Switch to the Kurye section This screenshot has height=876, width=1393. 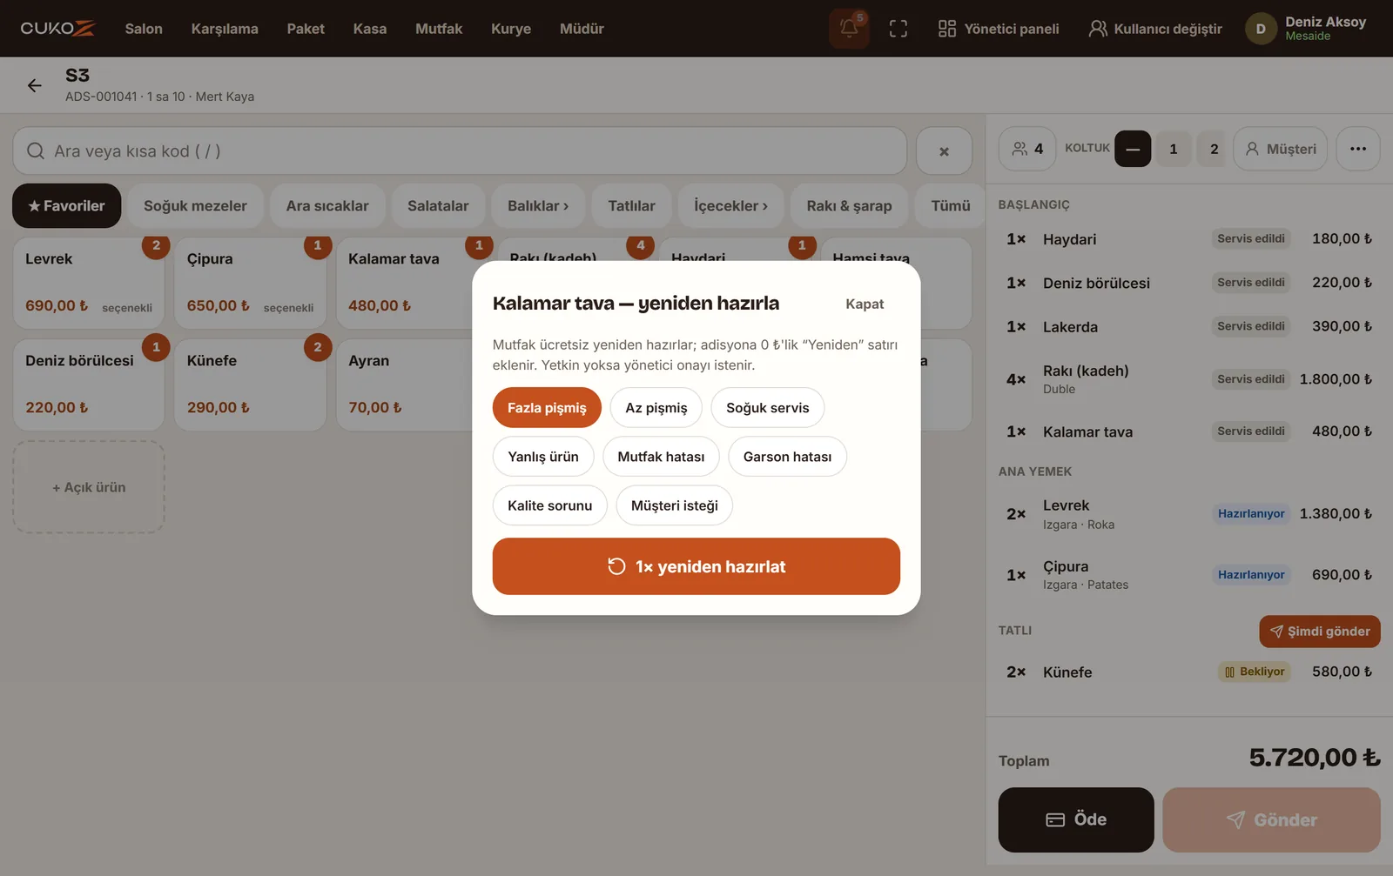click(x=511, y=29)
